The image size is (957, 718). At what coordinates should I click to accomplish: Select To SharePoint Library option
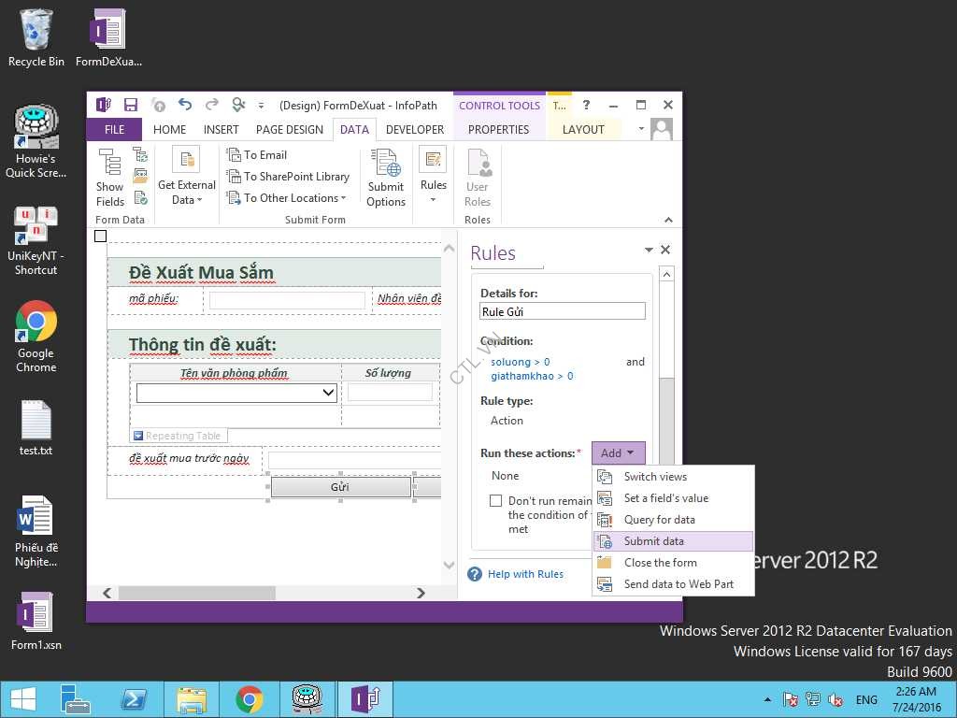point(288,177)
